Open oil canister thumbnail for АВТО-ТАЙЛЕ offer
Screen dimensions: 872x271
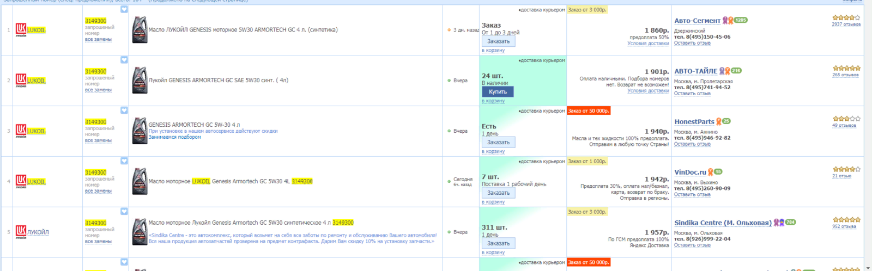pos(140,81)
